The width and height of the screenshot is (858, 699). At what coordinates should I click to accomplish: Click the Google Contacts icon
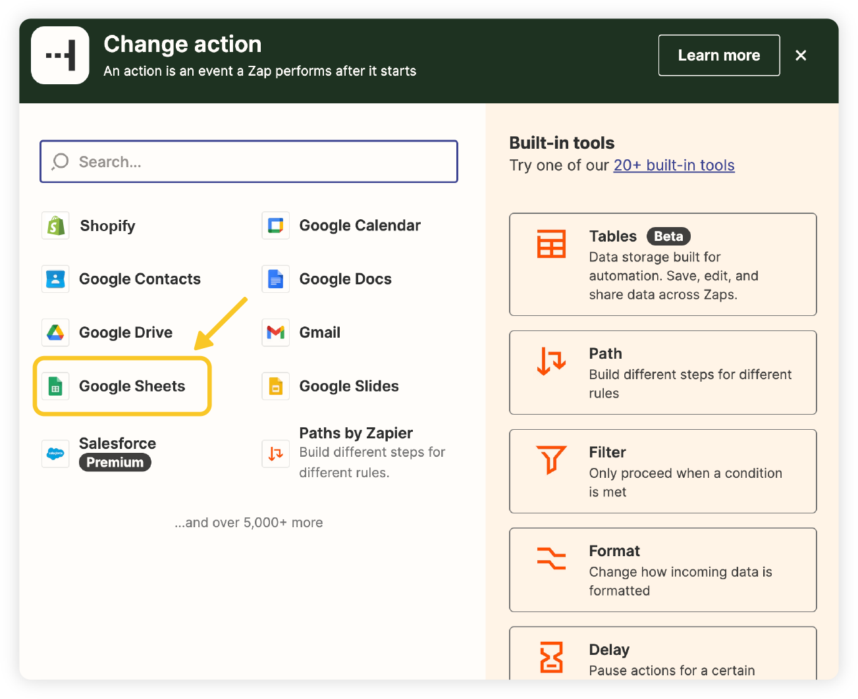coord(56,279)
